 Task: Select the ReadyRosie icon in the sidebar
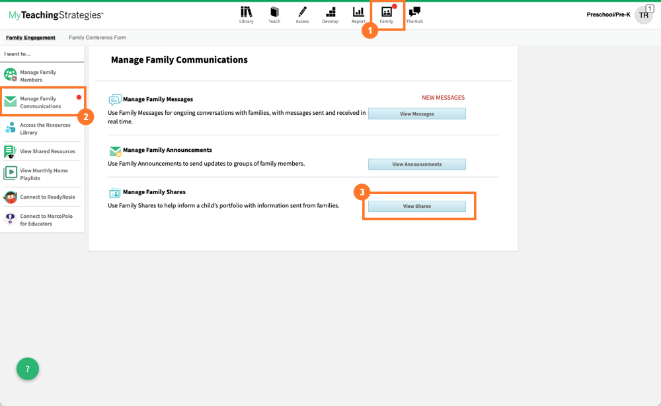click(10, 196)
